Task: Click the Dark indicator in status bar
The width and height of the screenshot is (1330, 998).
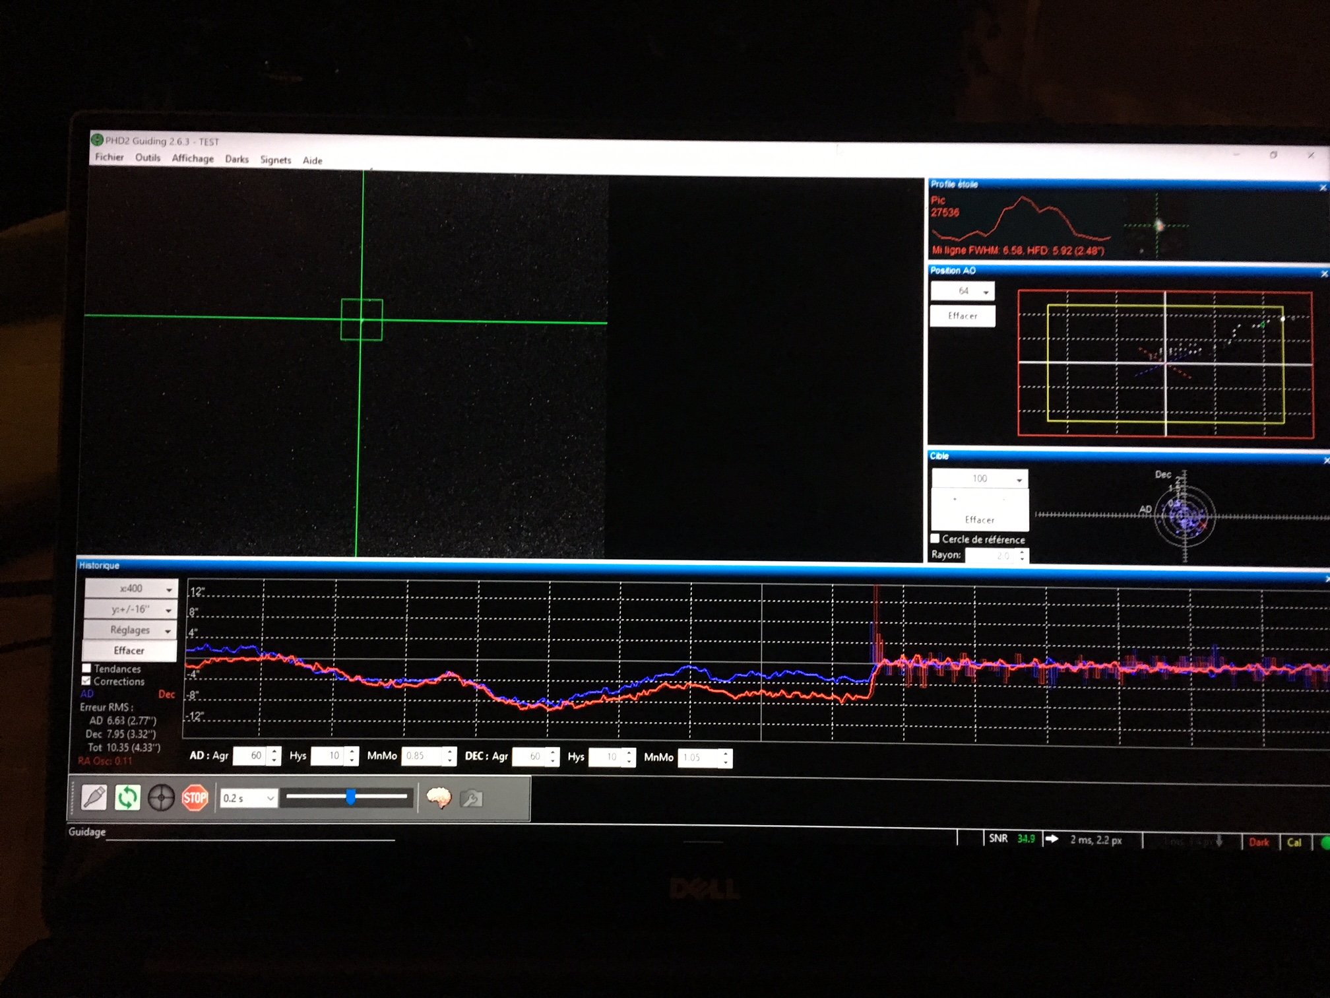Action: (1258, 842)
